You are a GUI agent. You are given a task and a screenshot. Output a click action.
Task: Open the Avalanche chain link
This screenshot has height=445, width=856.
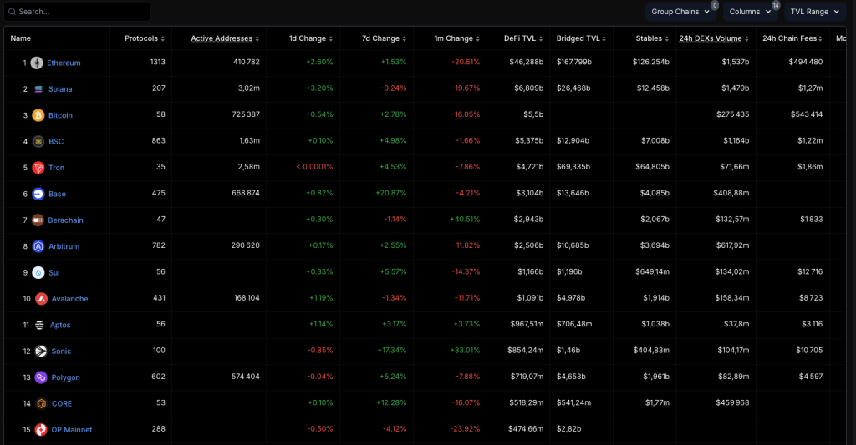pos(70,298)
